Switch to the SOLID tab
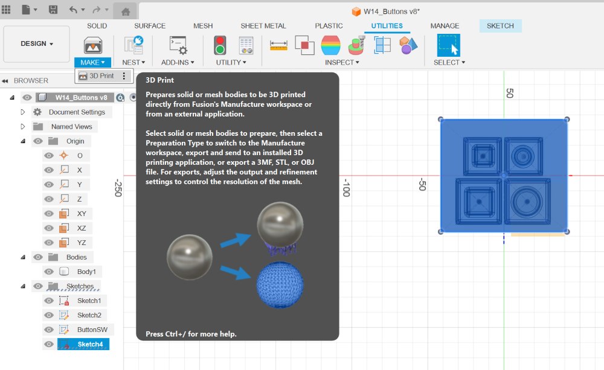 tap(97, 26)
